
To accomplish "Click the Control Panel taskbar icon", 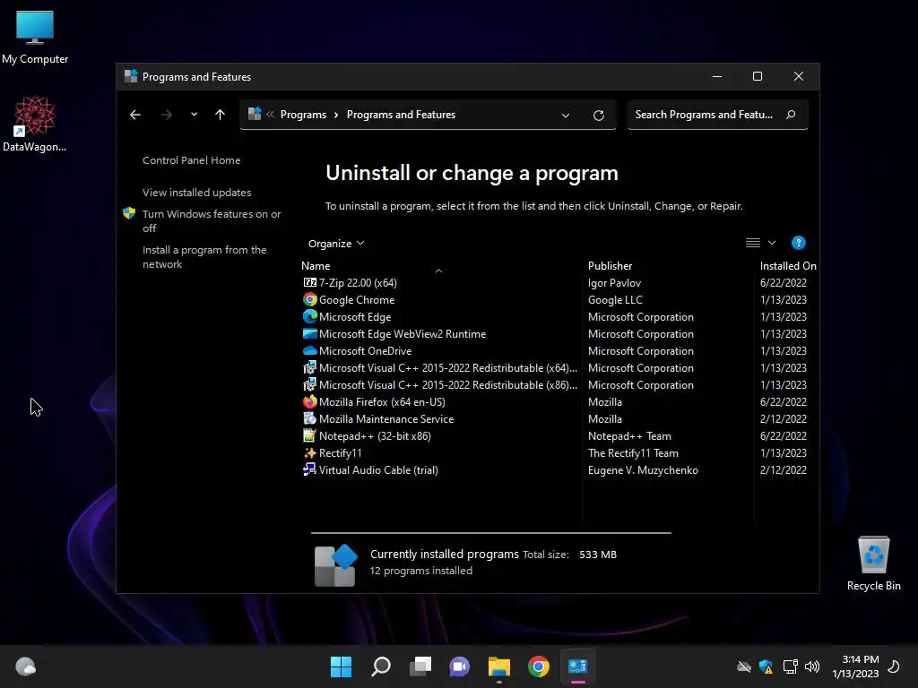I will point(578,666).
